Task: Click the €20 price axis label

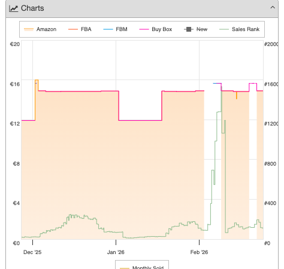Action: (15, 44)
